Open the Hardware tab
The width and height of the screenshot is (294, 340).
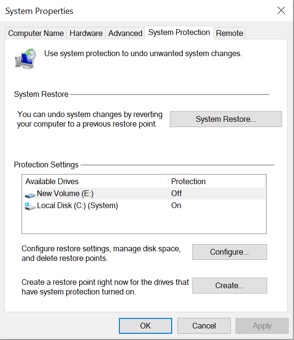[x=86, y=33]
